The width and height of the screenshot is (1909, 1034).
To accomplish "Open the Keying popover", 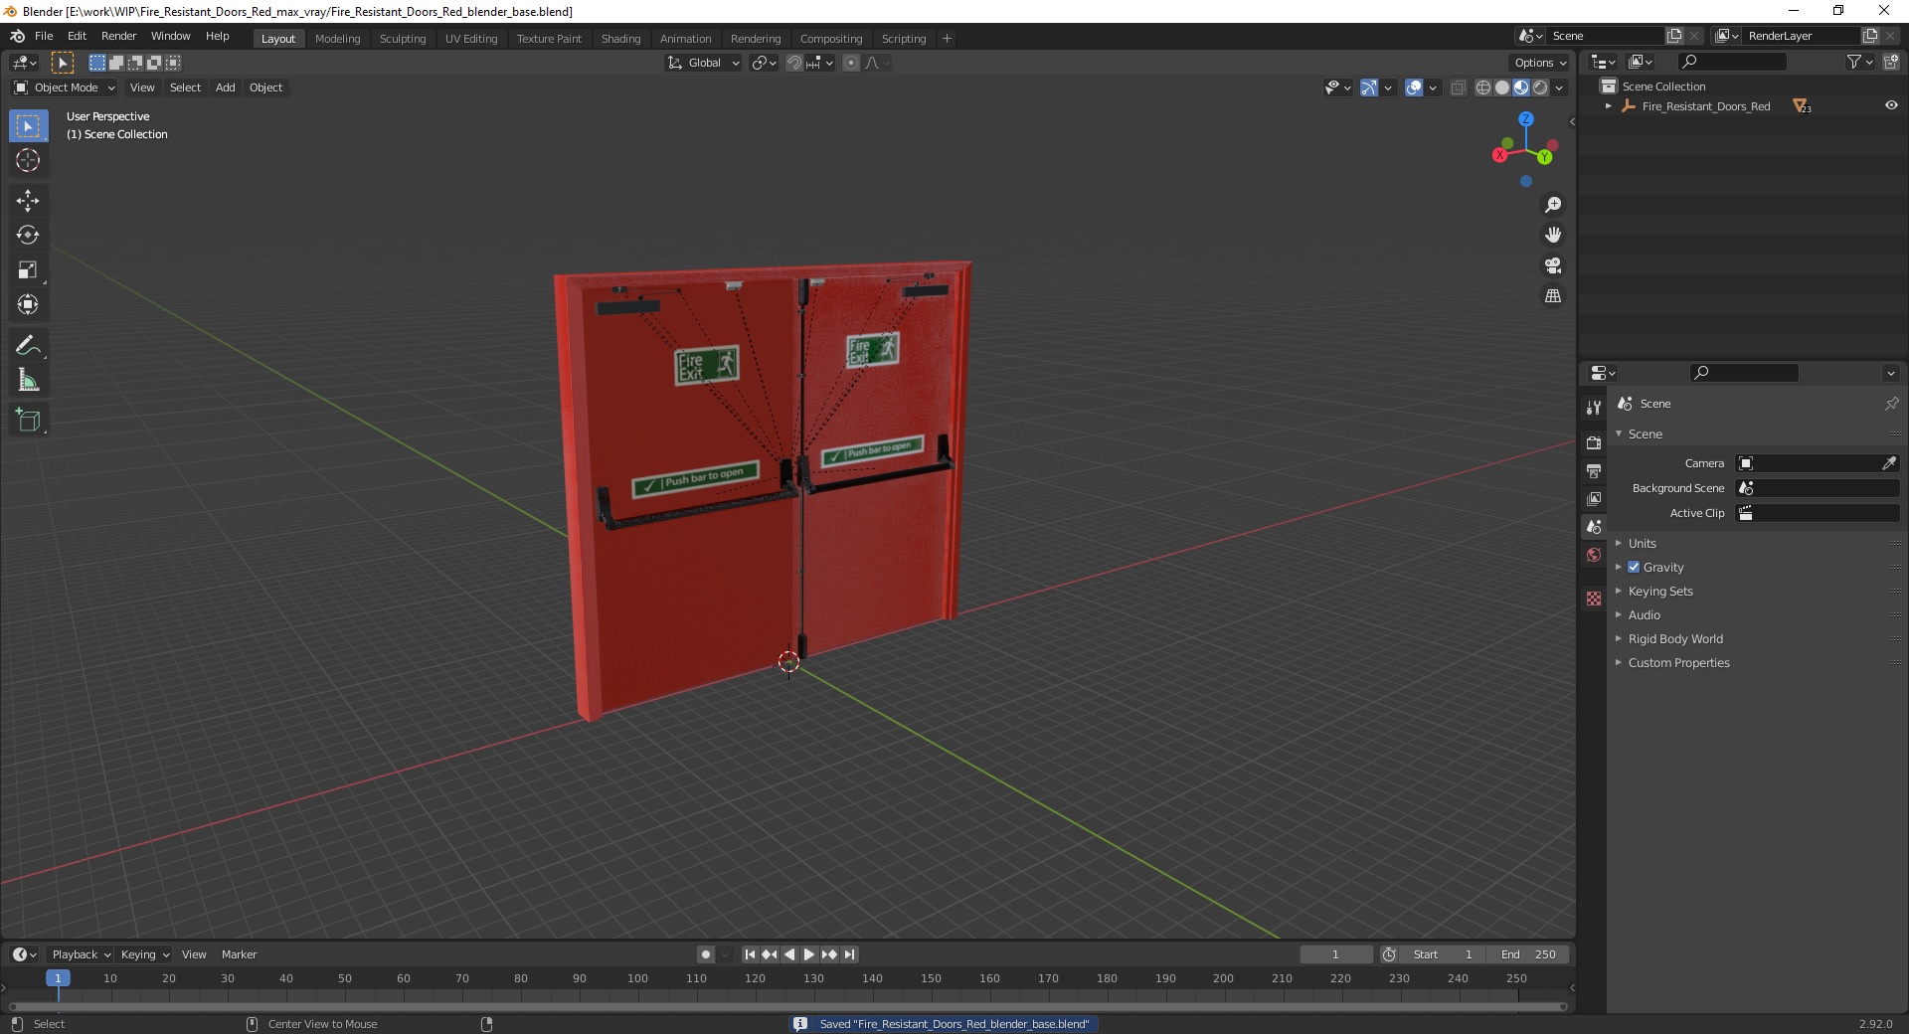I will [145, 954].
